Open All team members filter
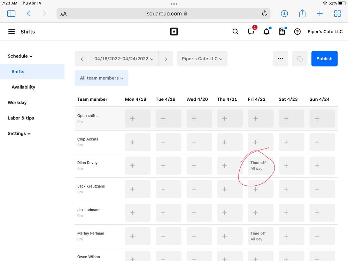The width and height of the screenshot is (348, 261). pyautogui.click(x=101, y=78)
